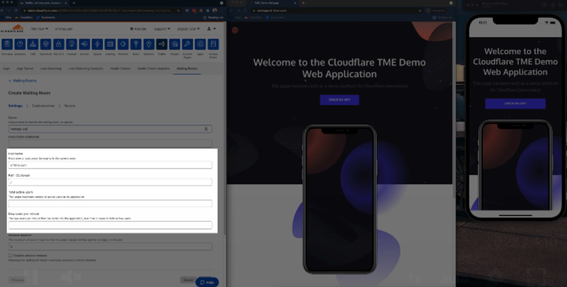Open the Analytics section icon

click(20, 44)
